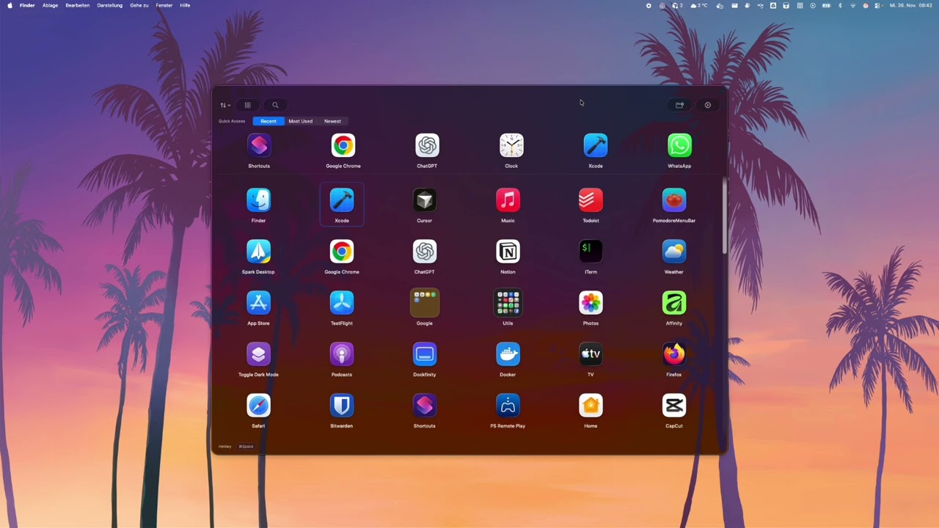
Task: Open the Apple menu
Action: point(10,5)
